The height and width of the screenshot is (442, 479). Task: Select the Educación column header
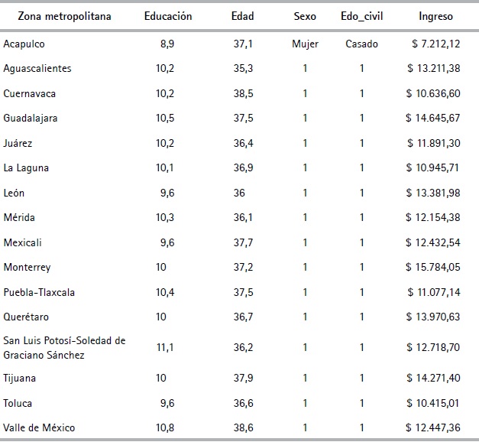[x=167, y=16]
